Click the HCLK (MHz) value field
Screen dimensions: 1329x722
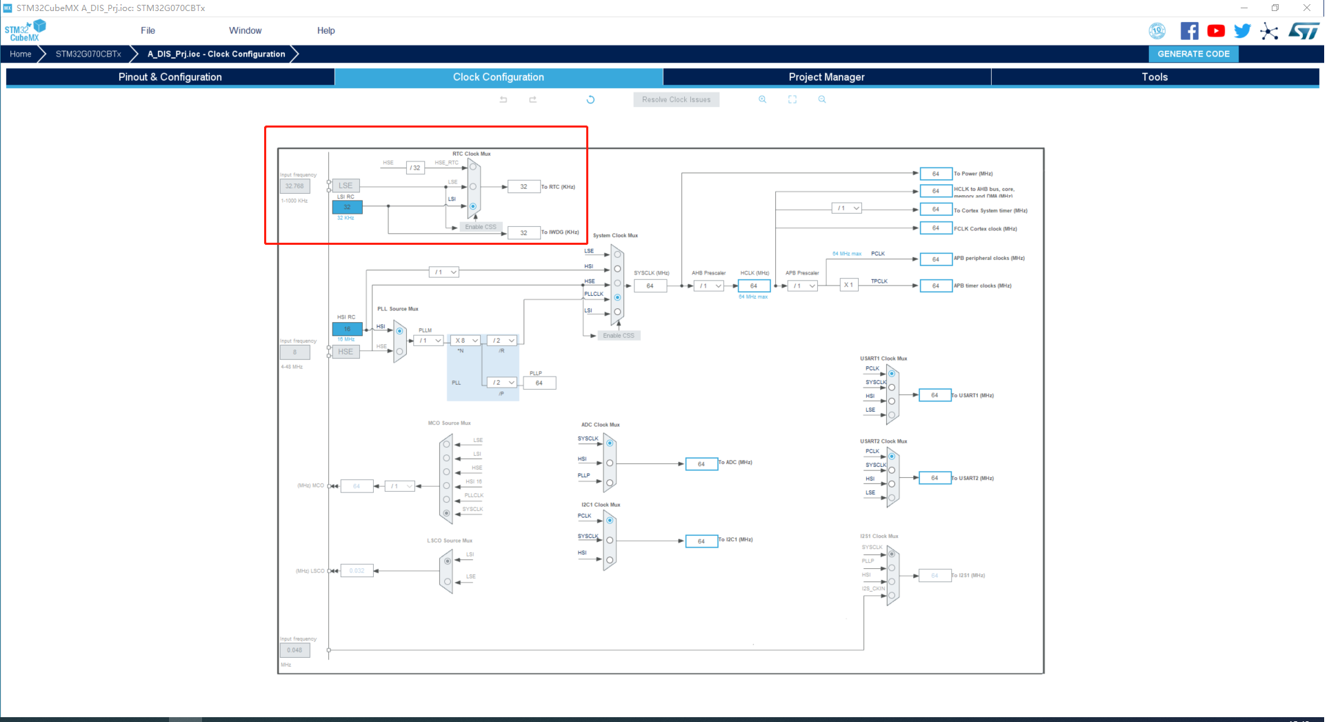(x=754, y=285)
